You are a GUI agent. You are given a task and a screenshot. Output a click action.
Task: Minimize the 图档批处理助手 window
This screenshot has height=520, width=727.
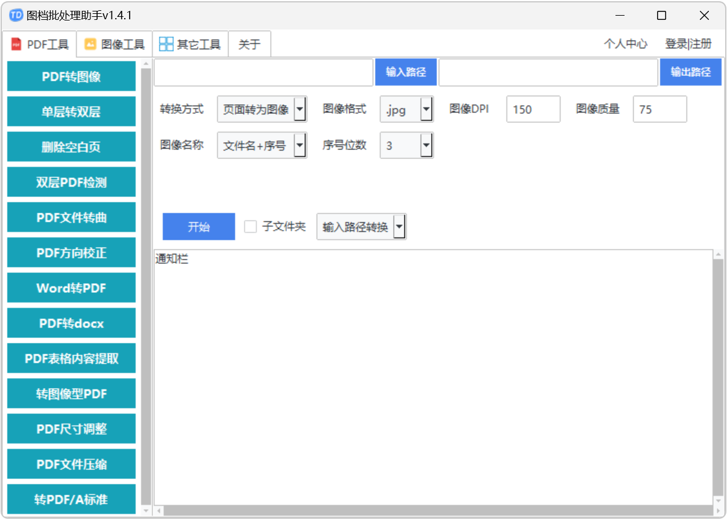tap(619, 15)
